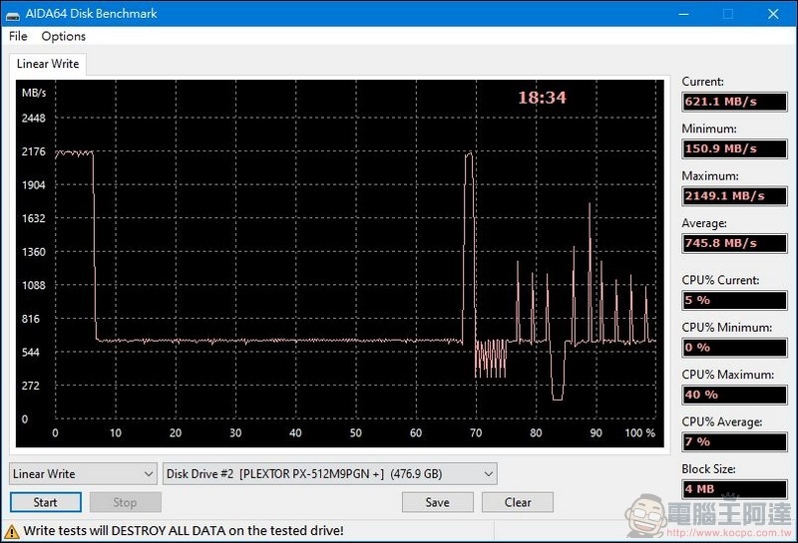Click the Block Size value 4 MB

pos(734,489)
